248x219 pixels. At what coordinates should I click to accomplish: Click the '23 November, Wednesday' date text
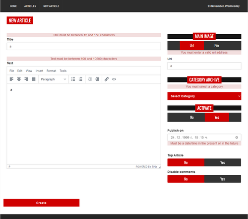pyautogui.click(x=224, y=6)
